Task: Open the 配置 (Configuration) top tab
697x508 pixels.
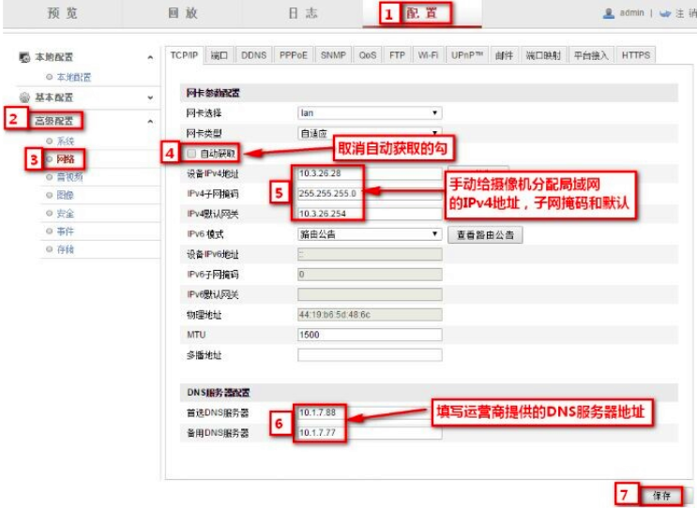Action: [x=422, y=13]
